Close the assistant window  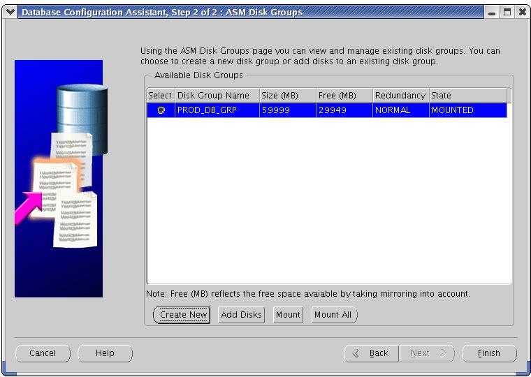521,12
